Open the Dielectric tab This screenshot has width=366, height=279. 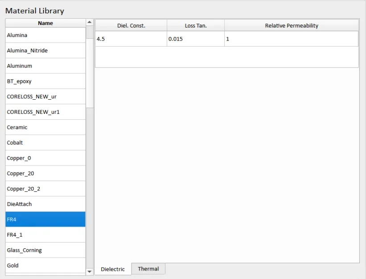pyautogui.click(x=113, y=269)
